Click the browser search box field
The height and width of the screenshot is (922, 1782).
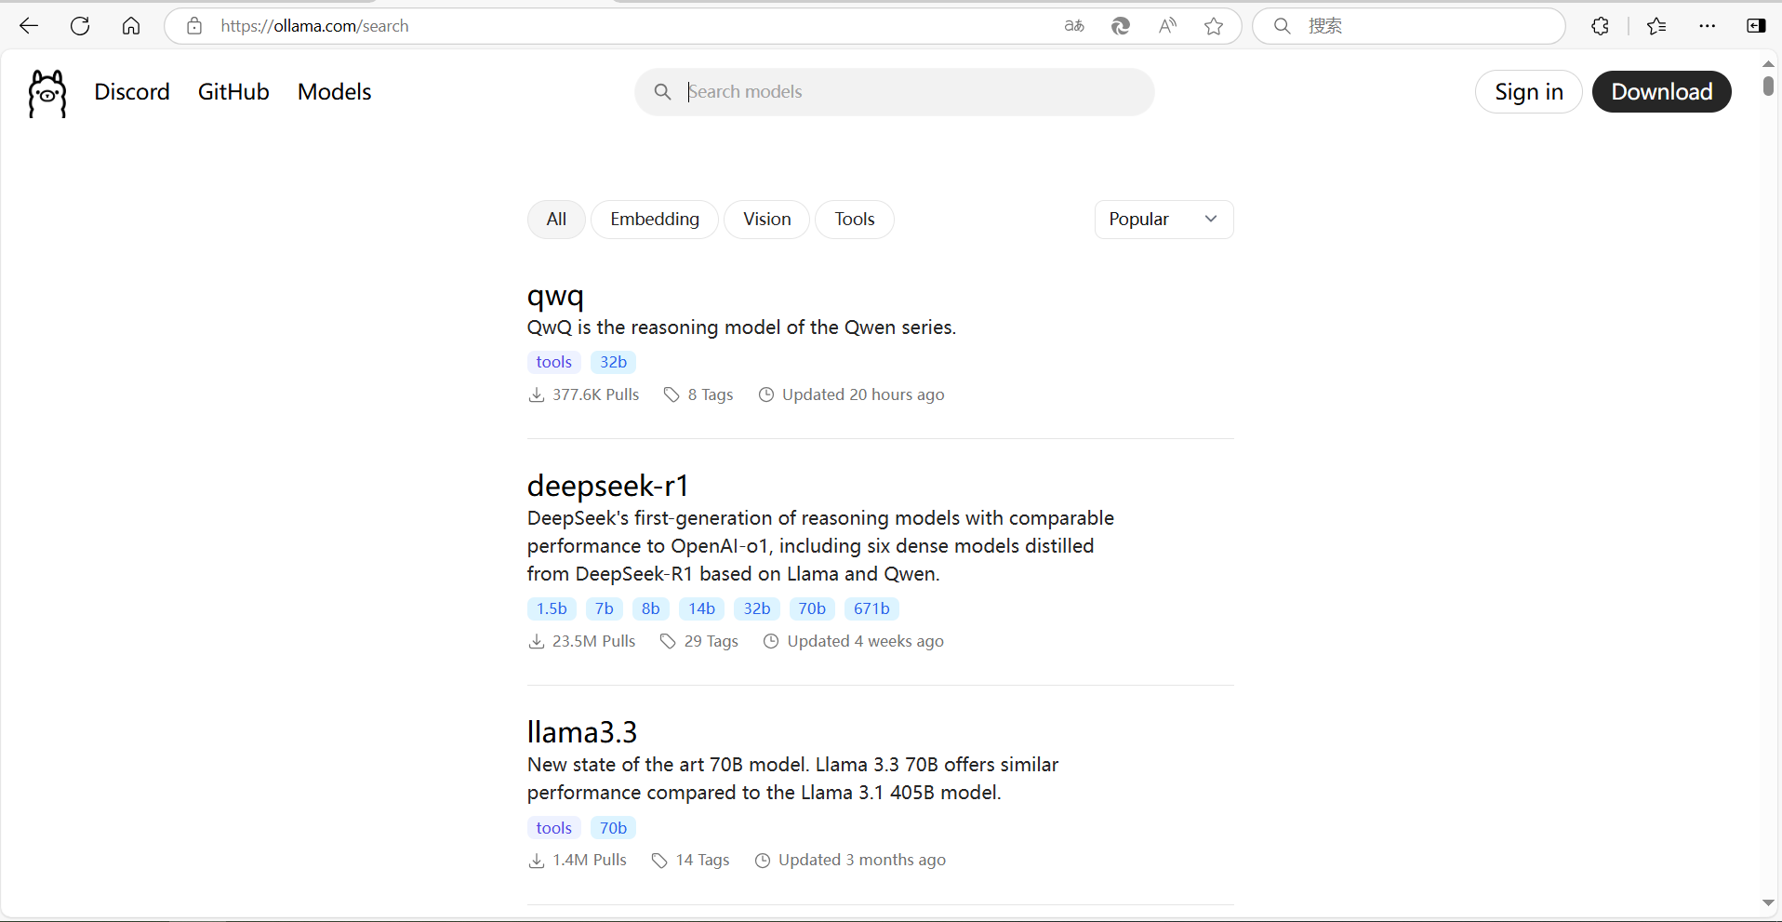coord(1409,26)
